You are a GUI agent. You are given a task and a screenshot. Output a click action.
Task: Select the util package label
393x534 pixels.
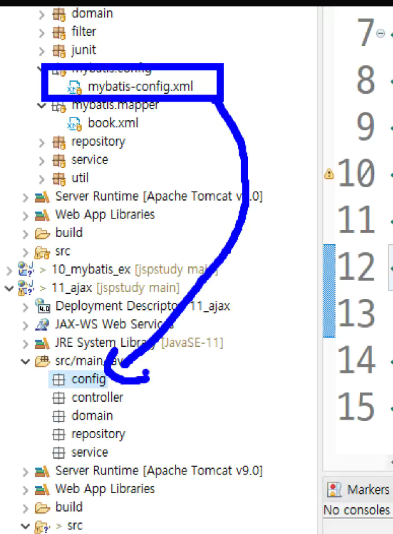coord(80,178)
